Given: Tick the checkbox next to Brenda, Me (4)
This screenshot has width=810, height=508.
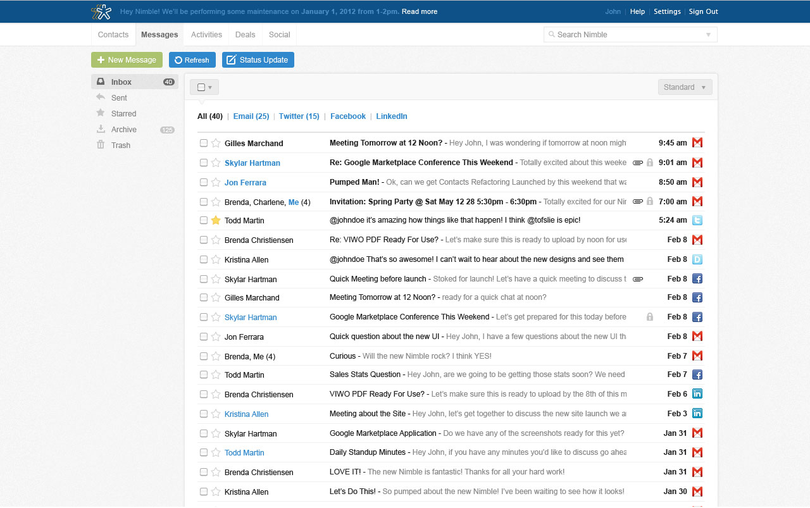Looking at the screenshot, I should coord(204,356).
